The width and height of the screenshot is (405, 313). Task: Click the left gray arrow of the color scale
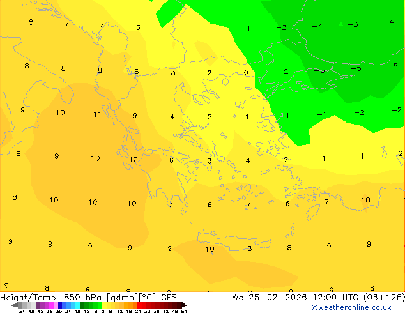[15, 305]
